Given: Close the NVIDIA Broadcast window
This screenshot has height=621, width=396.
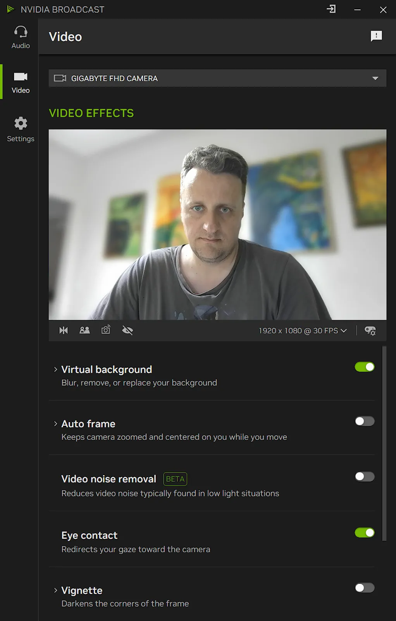Looking at the screenshot, I should point(383,10).
